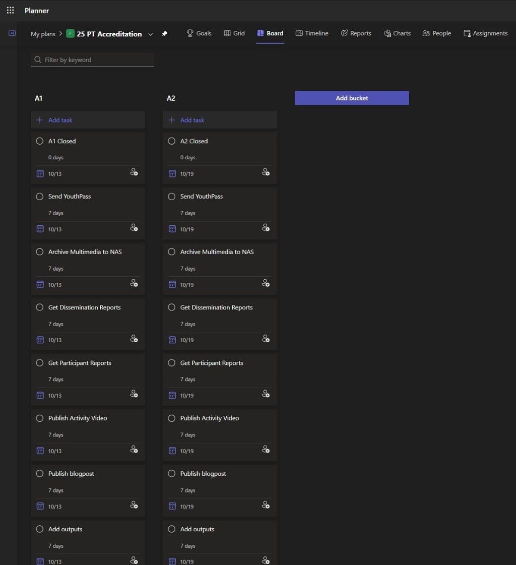Pin the 25 PT Accreditation plan
Viewport: 516px width, 565px height.
click(x=164, y=34)
